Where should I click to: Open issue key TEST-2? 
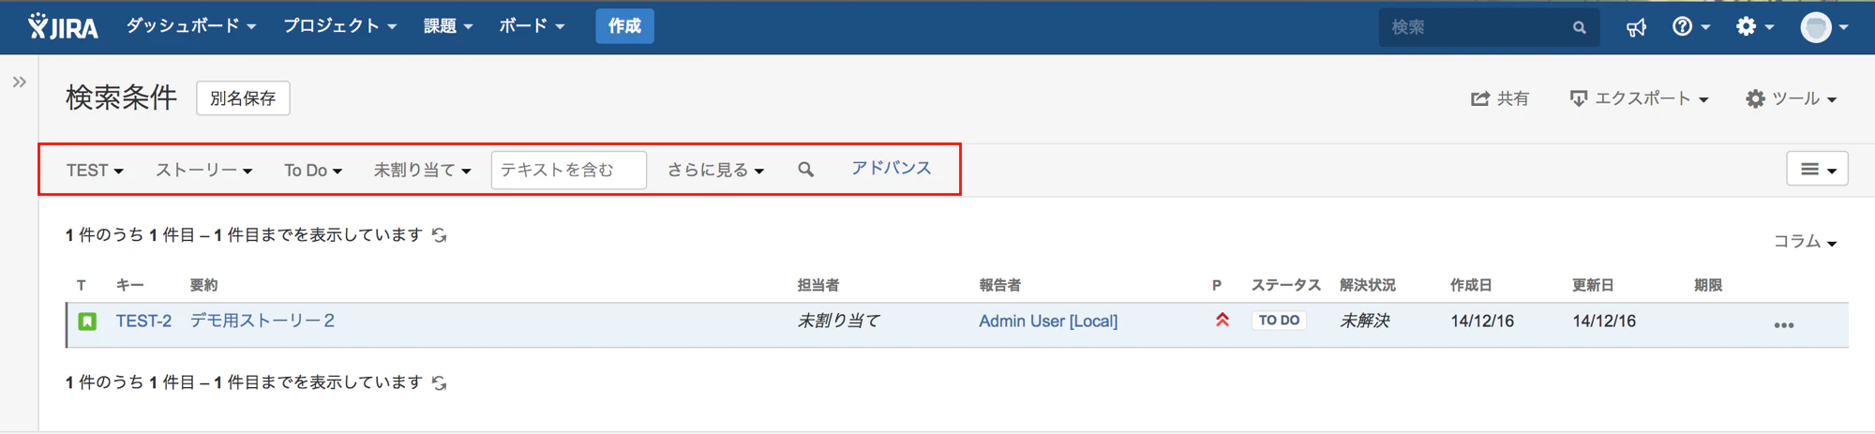[143, 321]
